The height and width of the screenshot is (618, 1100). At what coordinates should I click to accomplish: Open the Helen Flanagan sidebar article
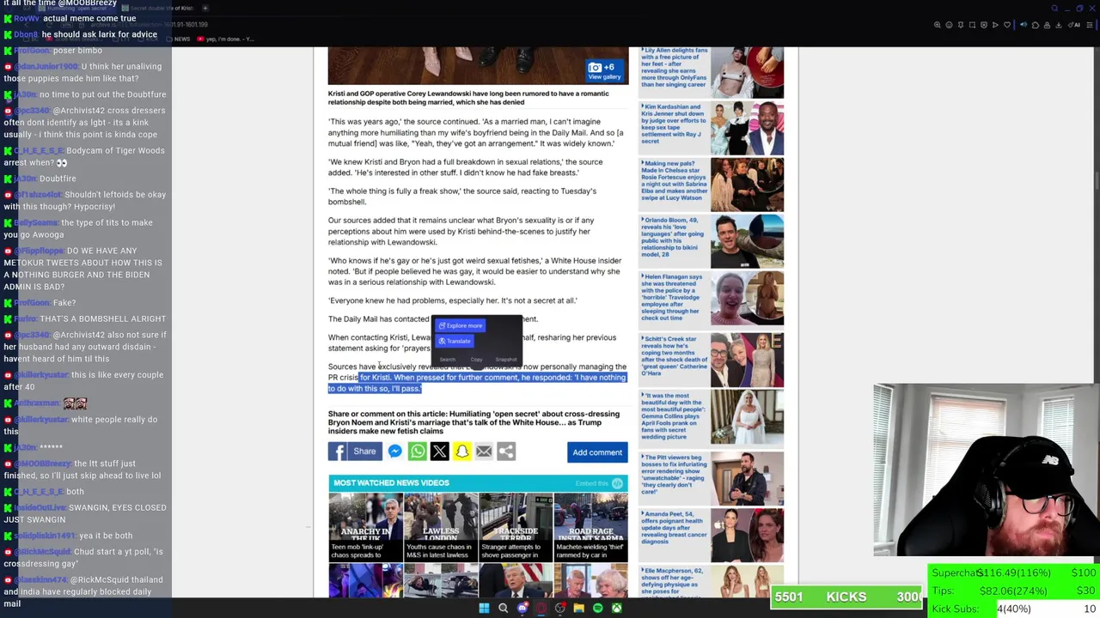(x=712, y=299)
